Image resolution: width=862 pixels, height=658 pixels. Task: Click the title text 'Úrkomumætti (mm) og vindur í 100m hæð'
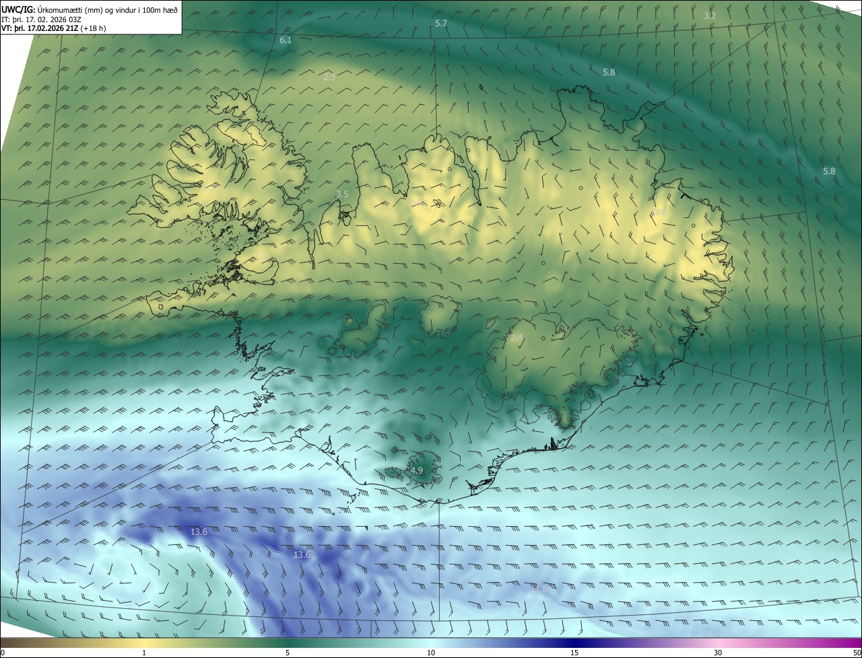(x=108, y=10)
